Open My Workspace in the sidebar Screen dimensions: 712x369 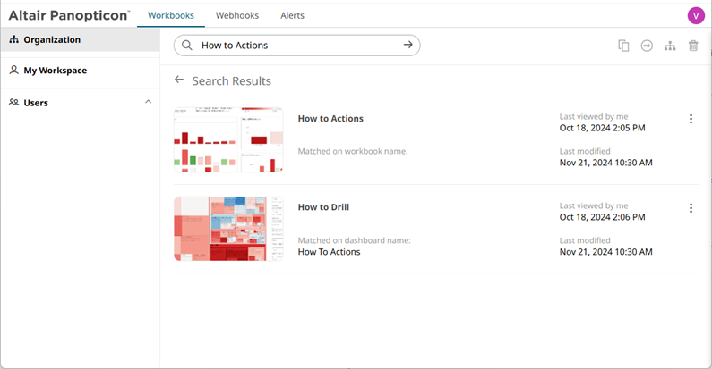pos(55,70)
